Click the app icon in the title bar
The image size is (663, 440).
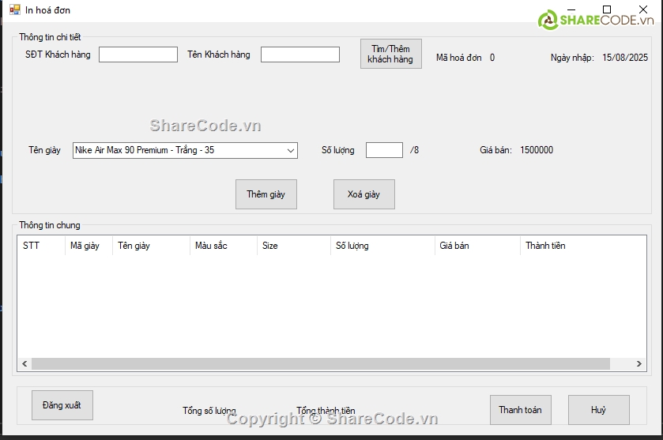click(x=15, y=9)
